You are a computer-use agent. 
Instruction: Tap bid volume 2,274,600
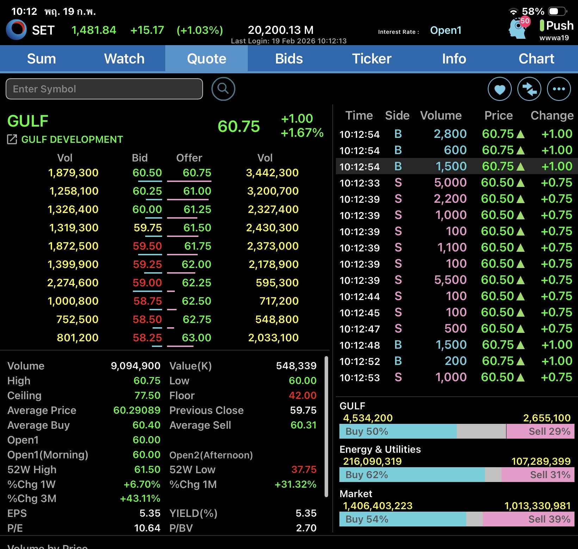pos(73,283)
